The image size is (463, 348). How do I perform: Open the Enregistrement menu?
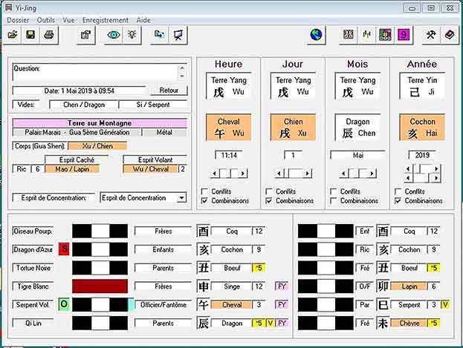[106, 20]
